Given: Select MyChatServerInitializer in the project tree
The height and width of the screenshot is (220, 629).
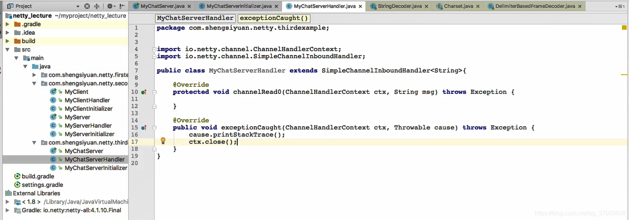Looking at the screenshot, I should coord(96,168).
